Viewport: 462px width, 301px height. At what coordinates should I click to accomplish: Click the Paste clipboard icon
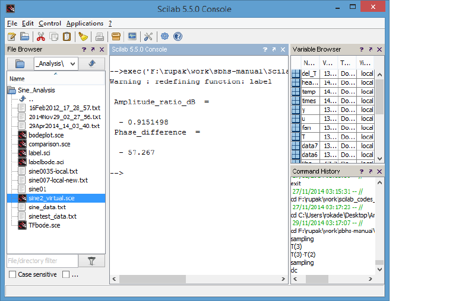click(x=68, y=37)
